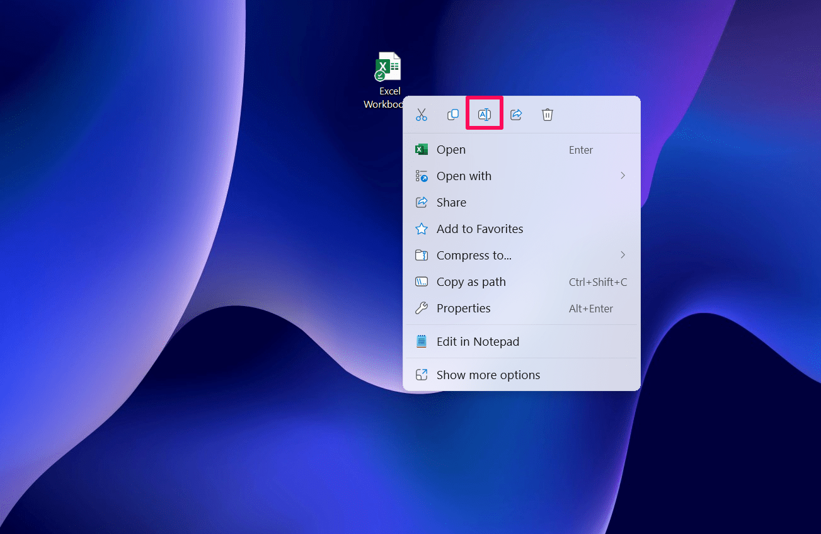Click the Share arrow icon in top row
Viewport: 821px width, 534px height.
point(516,115)
